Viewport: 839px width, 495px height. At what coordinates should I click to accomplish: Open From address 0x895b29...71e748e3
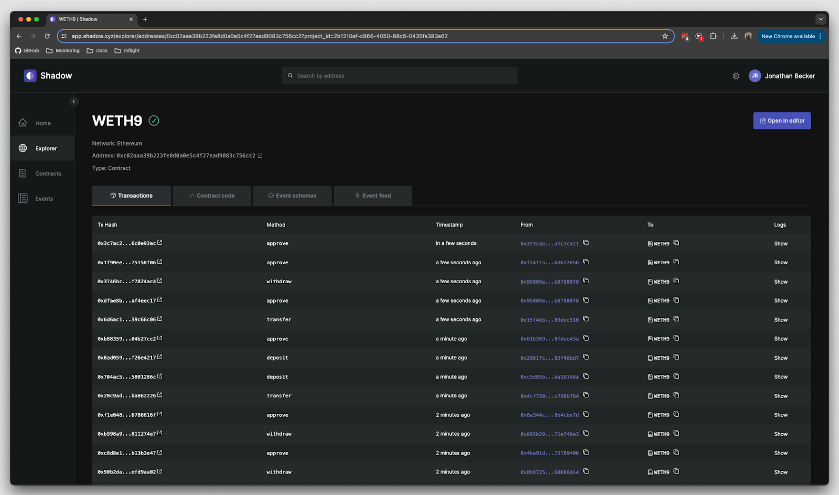[550, 434]
